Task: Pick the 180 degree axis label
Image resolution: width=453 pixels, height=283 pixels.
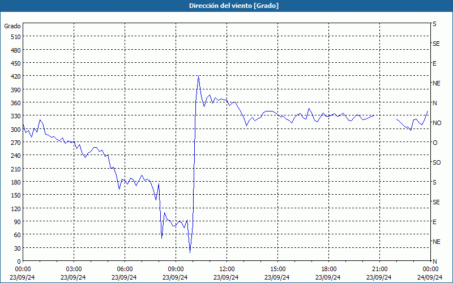Action: pyautogui.click(x=16, y=182)
